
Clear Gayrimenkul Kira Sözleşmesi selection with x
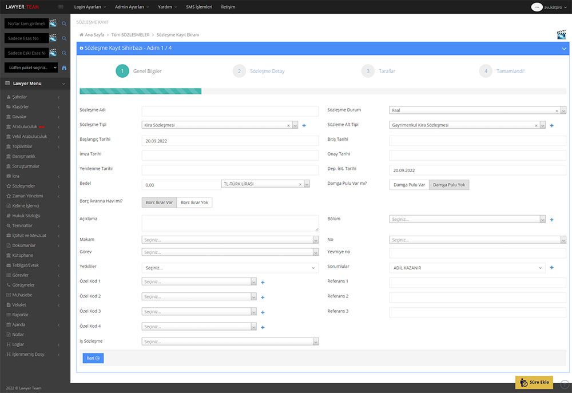click(536, 125)
